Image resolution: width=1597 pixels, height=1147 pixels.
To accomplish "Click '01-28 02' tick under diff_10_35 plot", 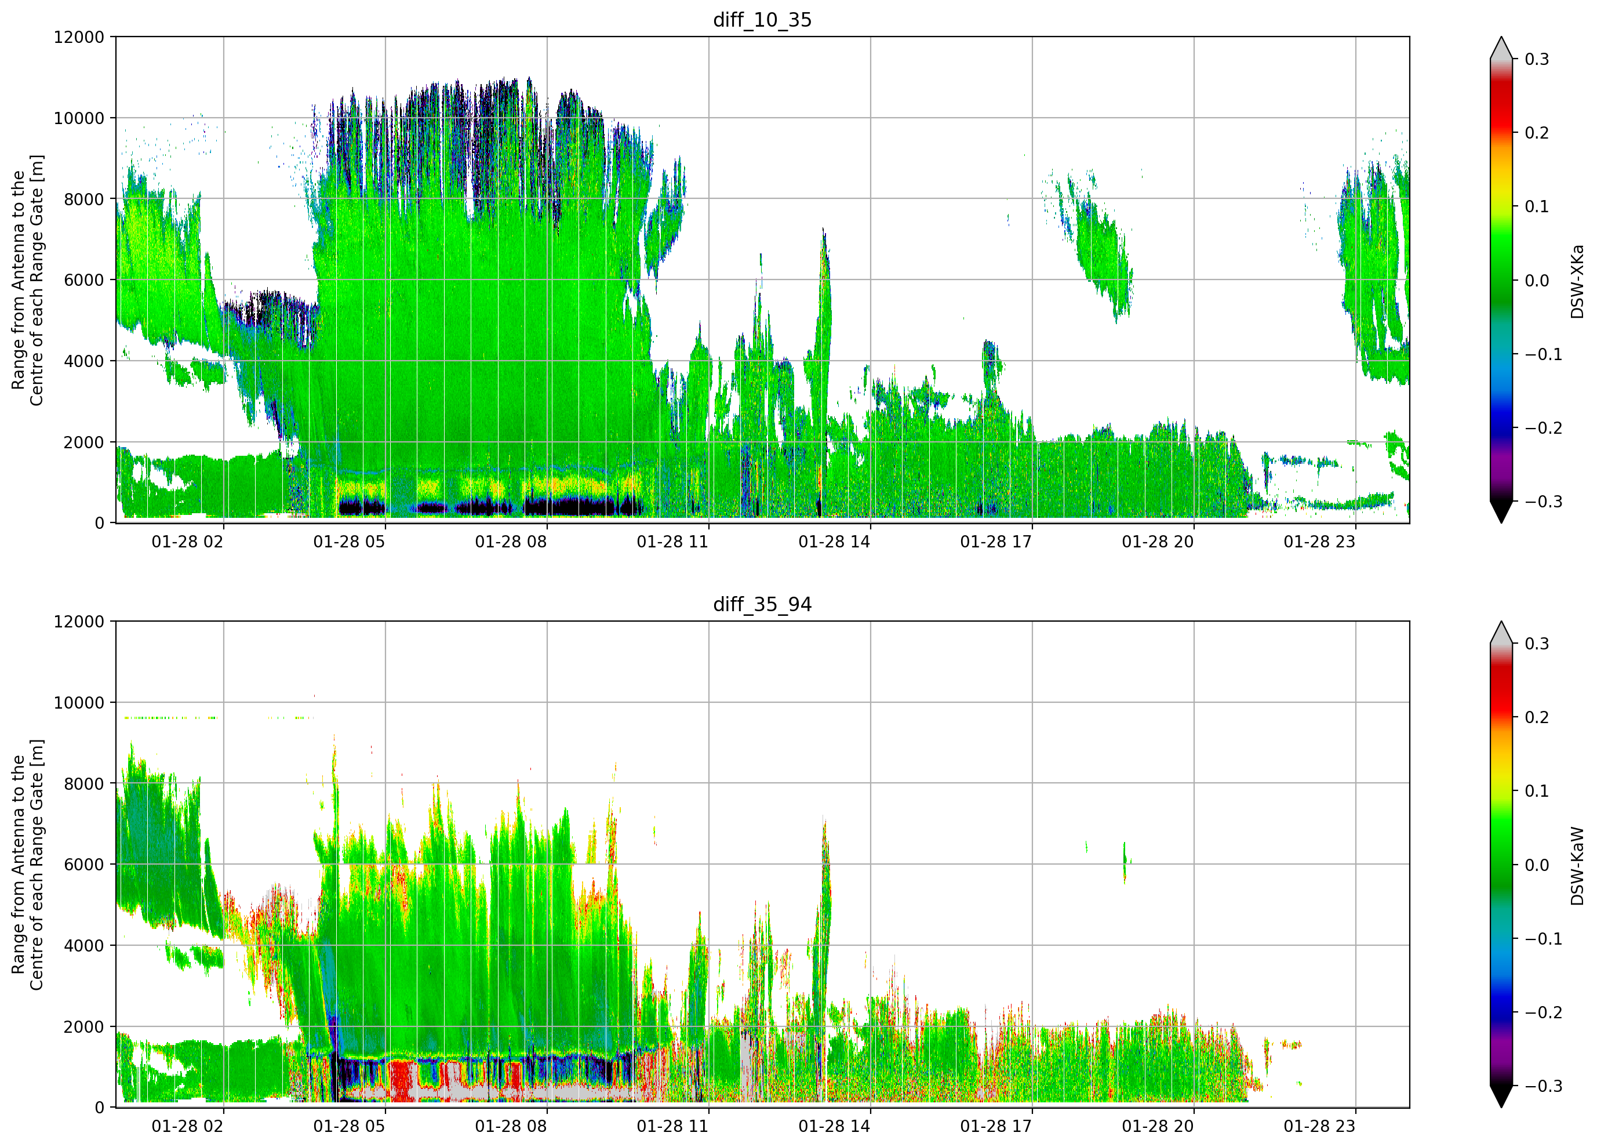I will (187, 542).
